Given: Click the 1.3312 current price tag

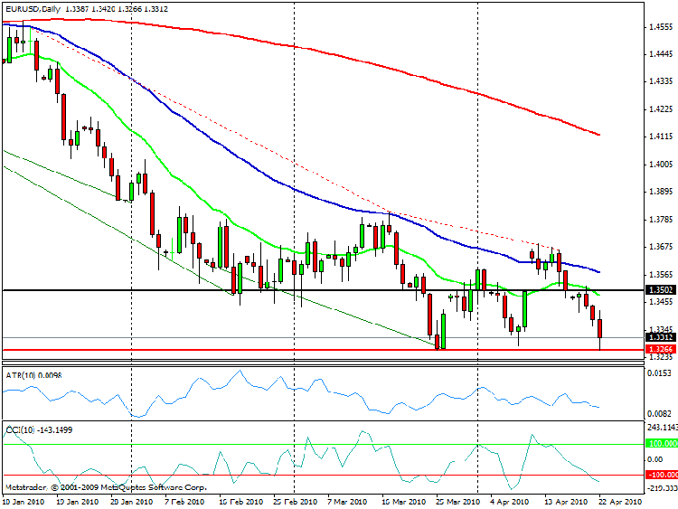Looking at the screenshot, I should tap(659, 337).
